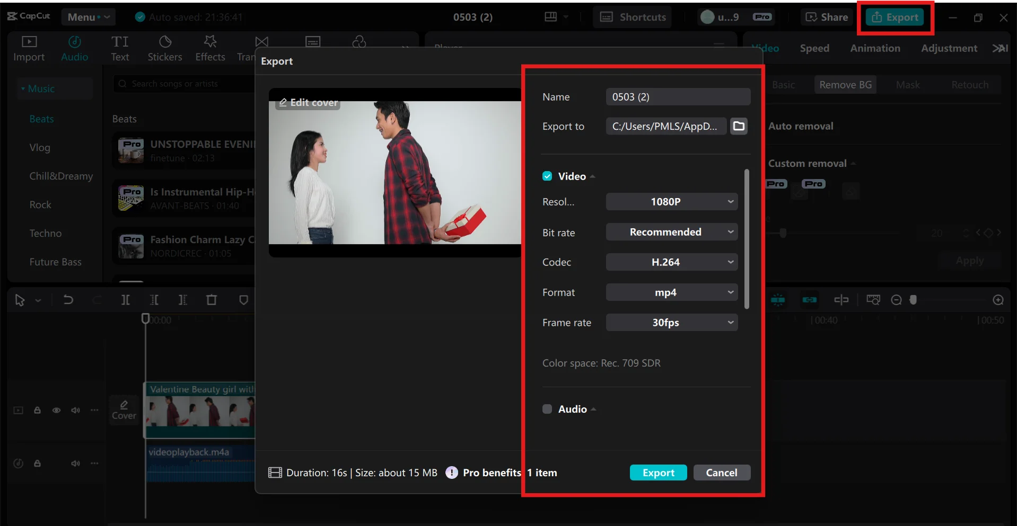Open the Bit rate Recommended dropdown

(672, 232)
